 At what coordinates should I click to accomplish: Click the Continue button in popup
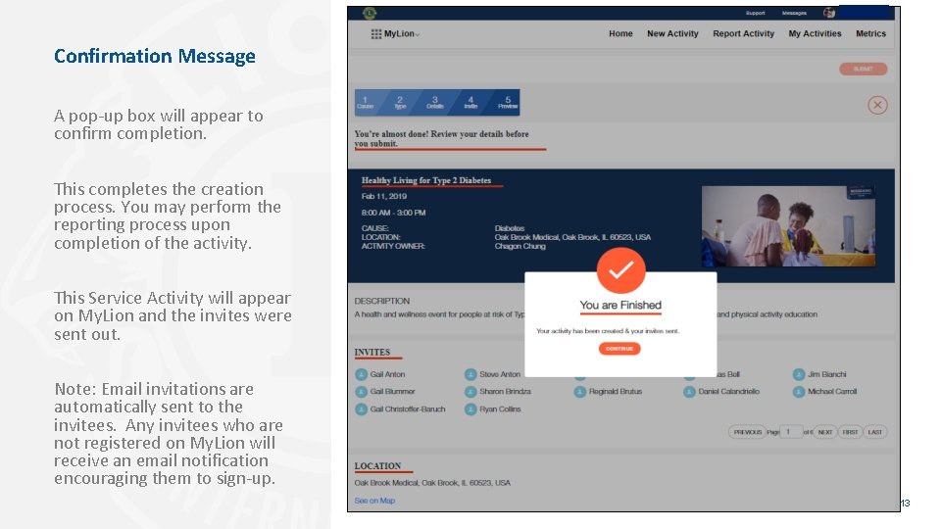click(x=619, y=349)
